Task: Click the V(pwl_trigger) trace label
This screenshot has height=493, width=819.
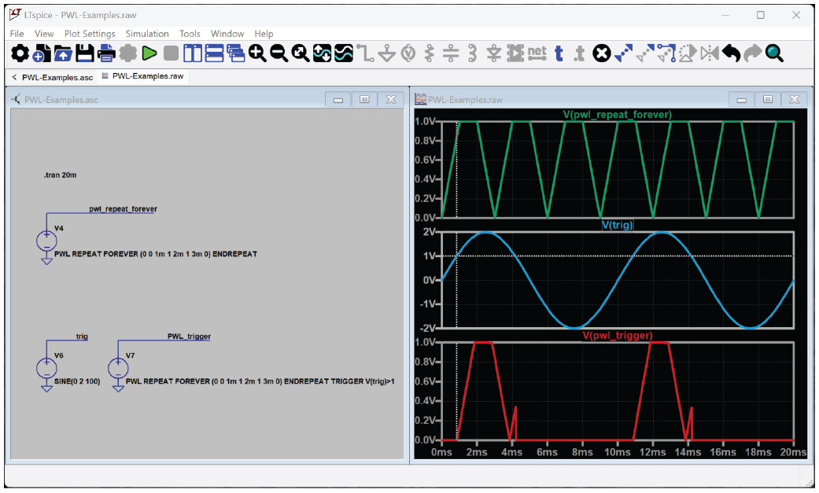Action: coord(618,335)
